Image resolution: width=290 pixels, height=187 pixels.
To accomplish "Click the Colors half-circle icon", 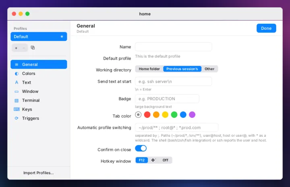I will (x=17, y=74).
